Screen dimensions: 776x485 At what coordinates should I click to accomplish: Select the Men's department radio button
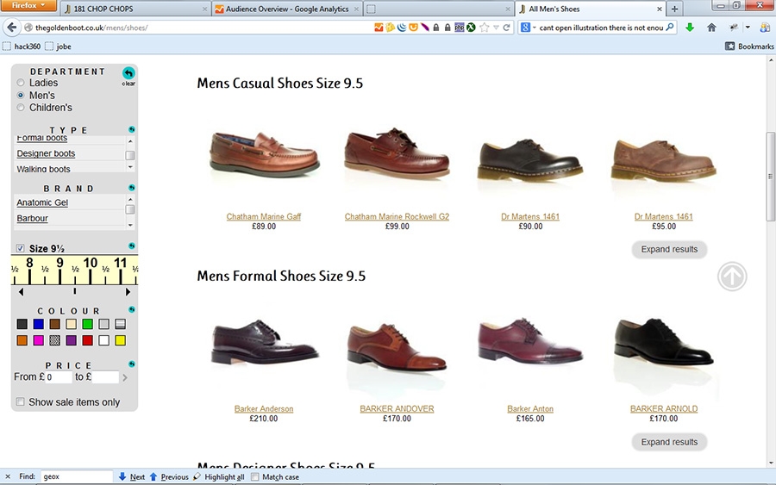[x=21, y=95]
